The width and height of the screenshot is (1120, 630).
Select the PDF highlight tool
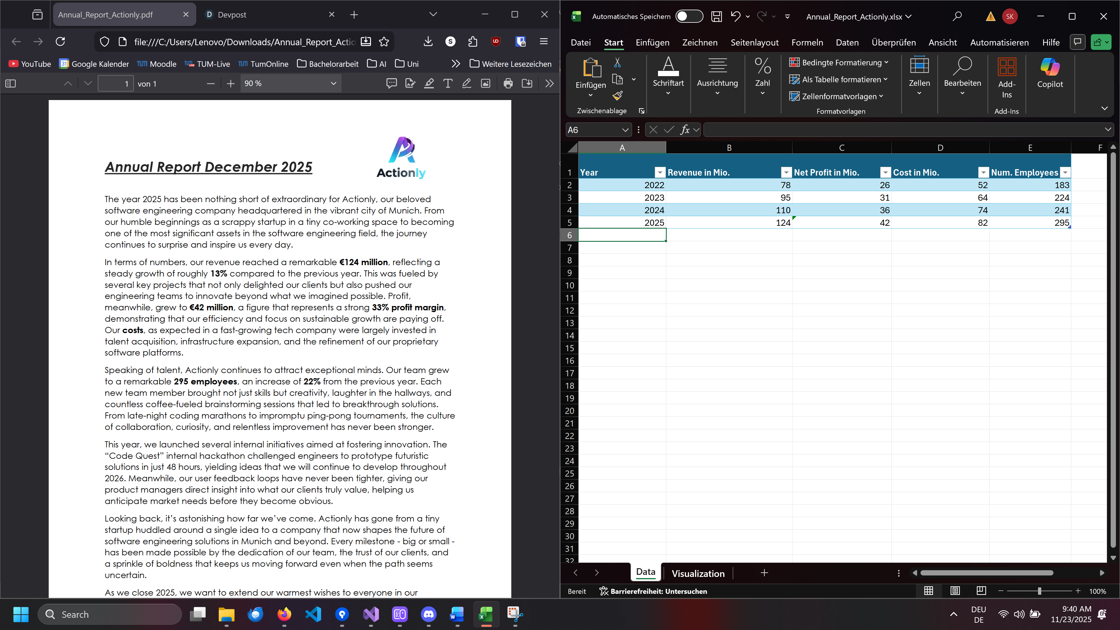pyautogui.click(x=429, y=83)
